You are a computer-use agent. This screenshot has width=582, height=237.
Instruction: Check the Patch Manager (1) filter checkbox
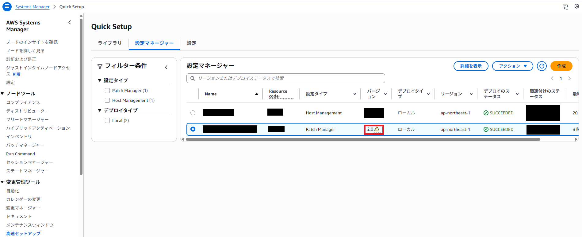107,91
